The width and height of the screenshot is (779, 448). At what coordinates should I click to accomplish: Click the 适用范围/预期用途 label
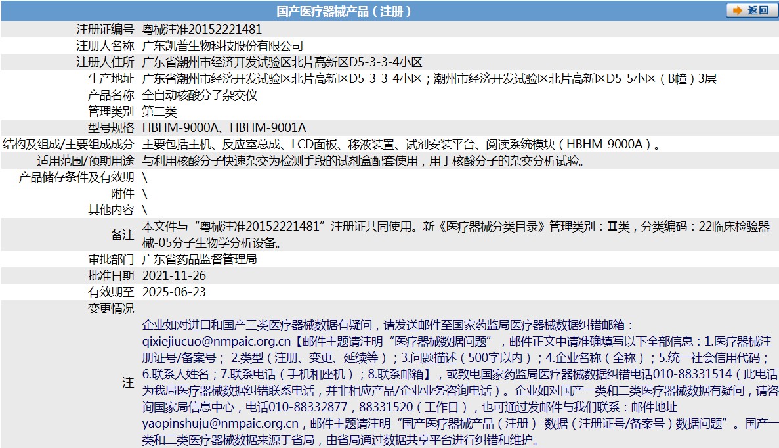pyautogui.click(x=85, y=160)
